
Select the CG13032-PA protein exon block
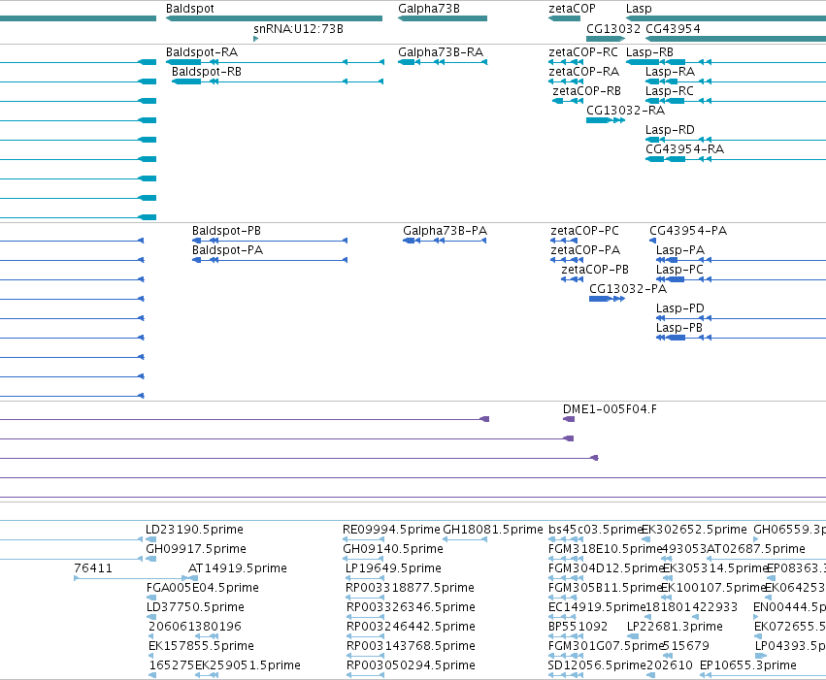(600, 299)
